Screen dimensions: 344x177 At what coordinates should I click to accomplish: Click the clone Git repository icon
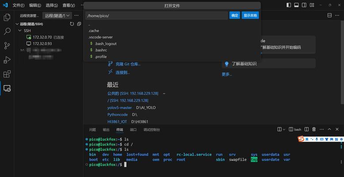(111, 64)
